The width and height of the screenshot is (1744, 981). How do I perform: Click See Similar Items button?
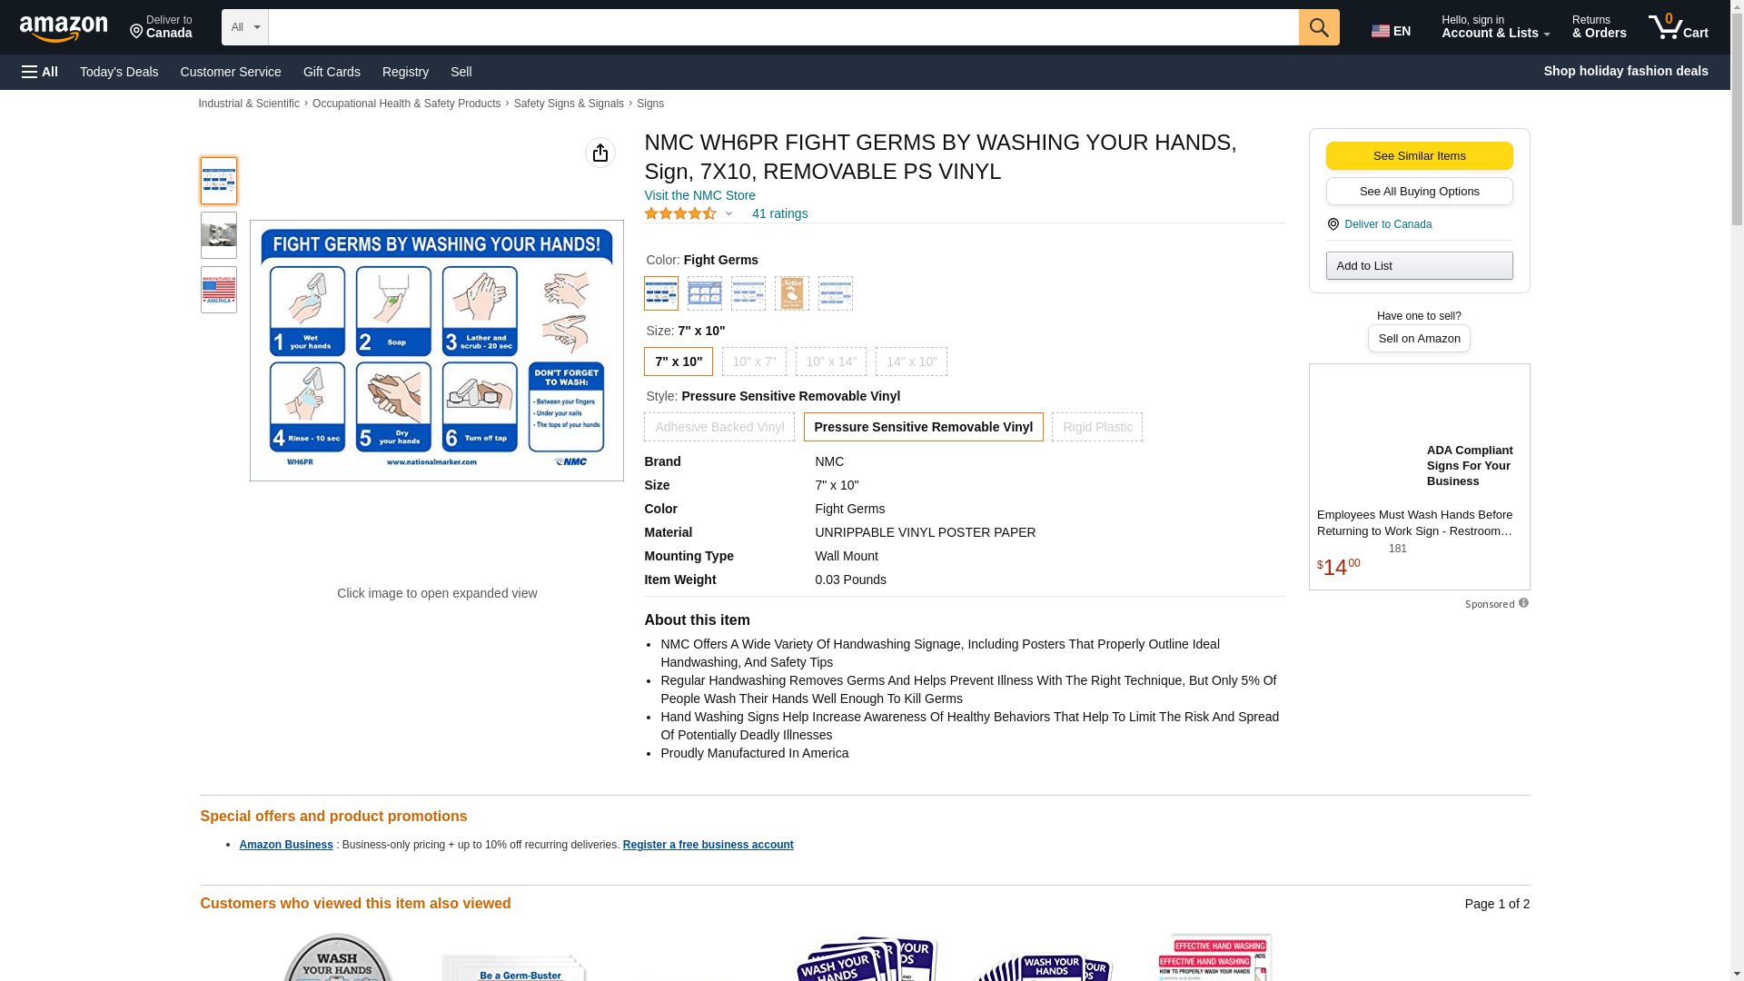tap(1418, 155)
